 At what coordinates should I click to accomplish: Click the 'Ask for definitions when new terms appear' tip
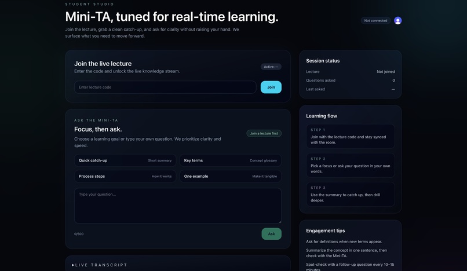click(344, 241)
